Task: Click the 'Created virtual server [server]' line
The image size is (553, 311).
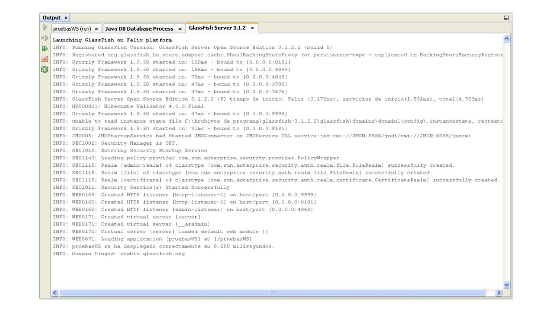Action: pos(127,216)
